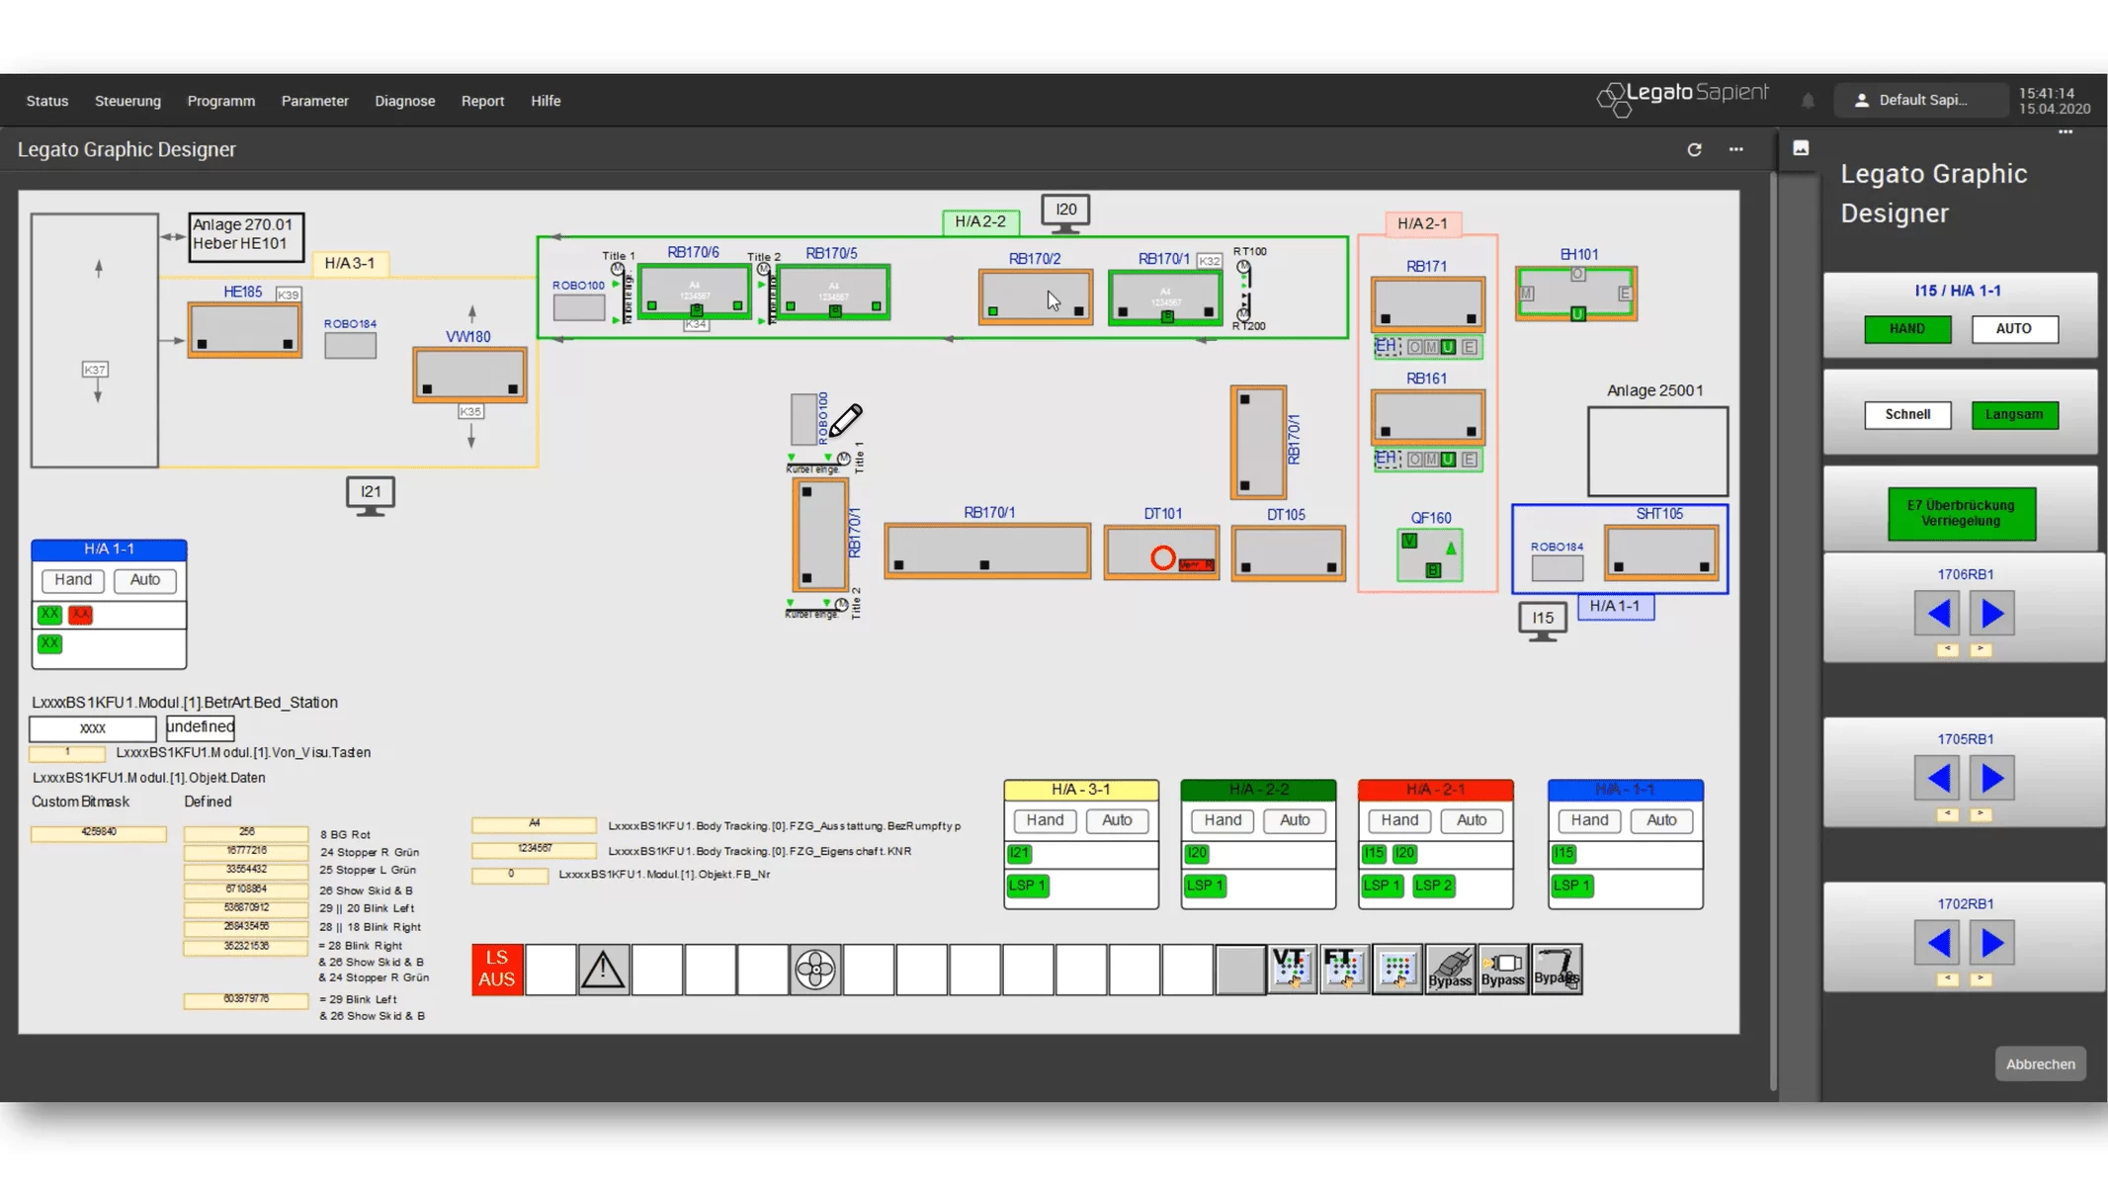Viewport: 2108px width, 1186px height.
Task: Select Schnell speed mode
Action: [1907, 415]
